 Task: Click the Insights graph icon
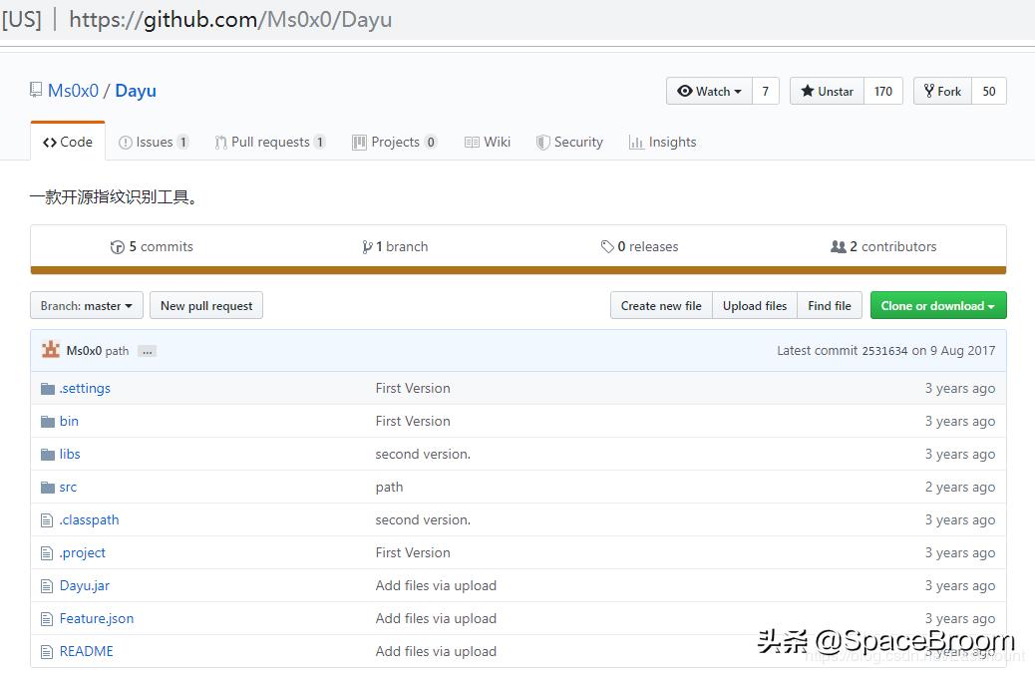coord(636,142)
